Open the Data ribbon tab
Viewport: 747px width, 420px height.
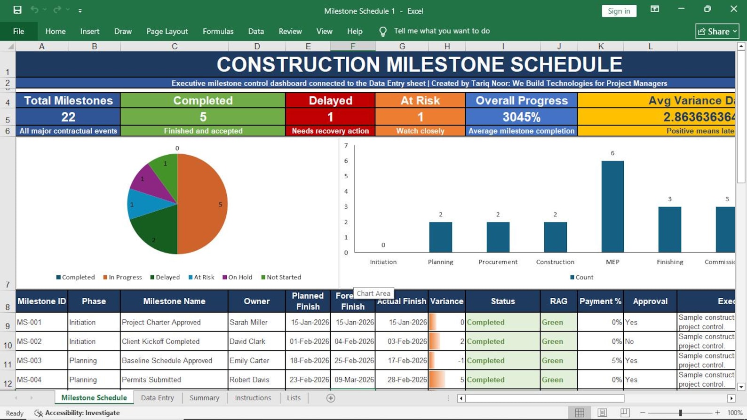[256, 31]
